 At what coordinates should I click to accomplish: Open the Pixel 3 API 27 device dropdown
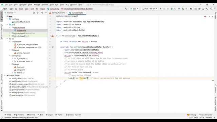click(150, 9)
